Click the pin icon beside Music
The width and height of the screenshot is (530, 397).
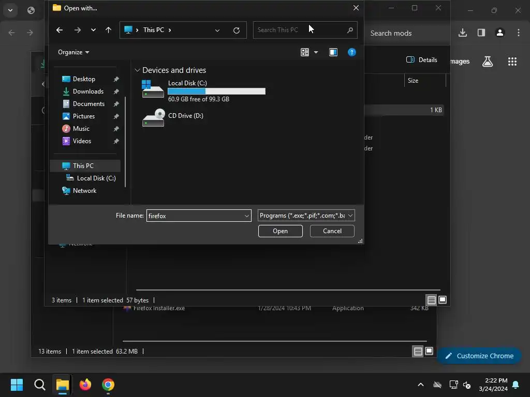click(116, 129)
